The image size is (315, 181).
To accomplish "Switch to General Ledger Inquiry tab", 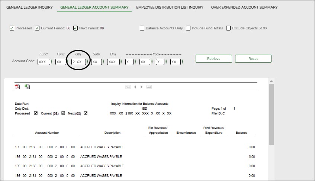I will coord(29,7).
